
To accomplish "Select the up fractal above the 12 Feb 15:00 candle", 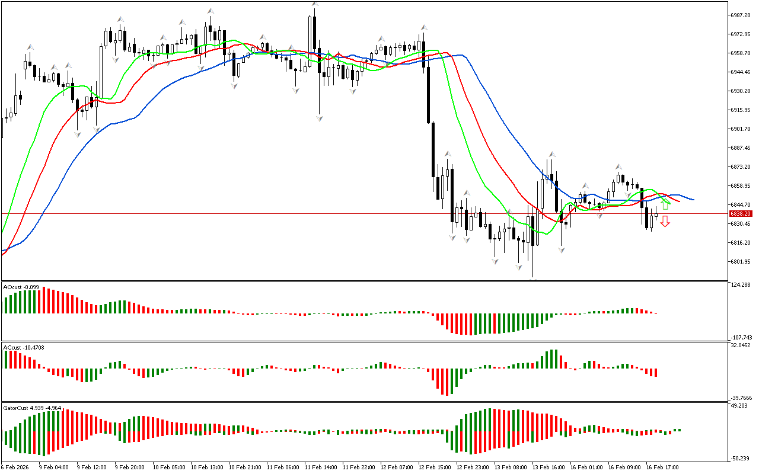I will point(424,27).
